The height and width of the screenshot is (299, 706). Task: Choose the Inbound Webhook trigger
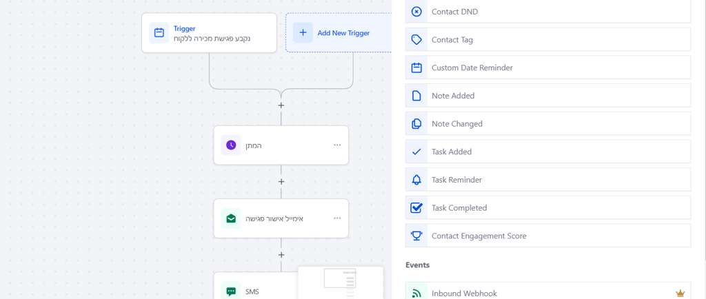coord(548,291)
